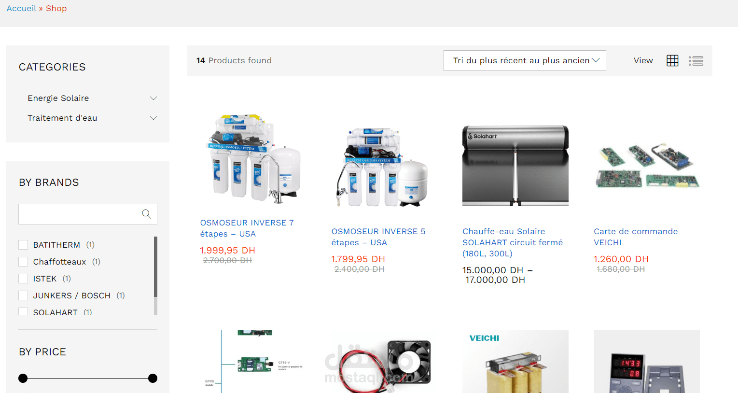Image resolution: width=738 pixels, height=393 pixels.
Task: Open OSMOSEUR INVERSE 7 étapes product link
Action: (x=247, y=228)
